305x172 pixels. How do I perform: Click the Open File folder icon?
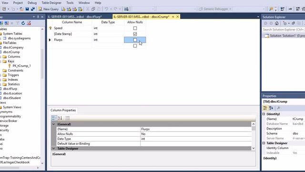[22, 9]
